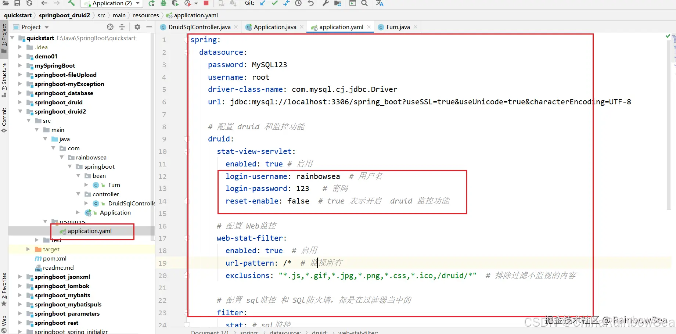Rollback changes with the undo arrow icon
This screenshot has width=676, height=334.
coord(311,3)
